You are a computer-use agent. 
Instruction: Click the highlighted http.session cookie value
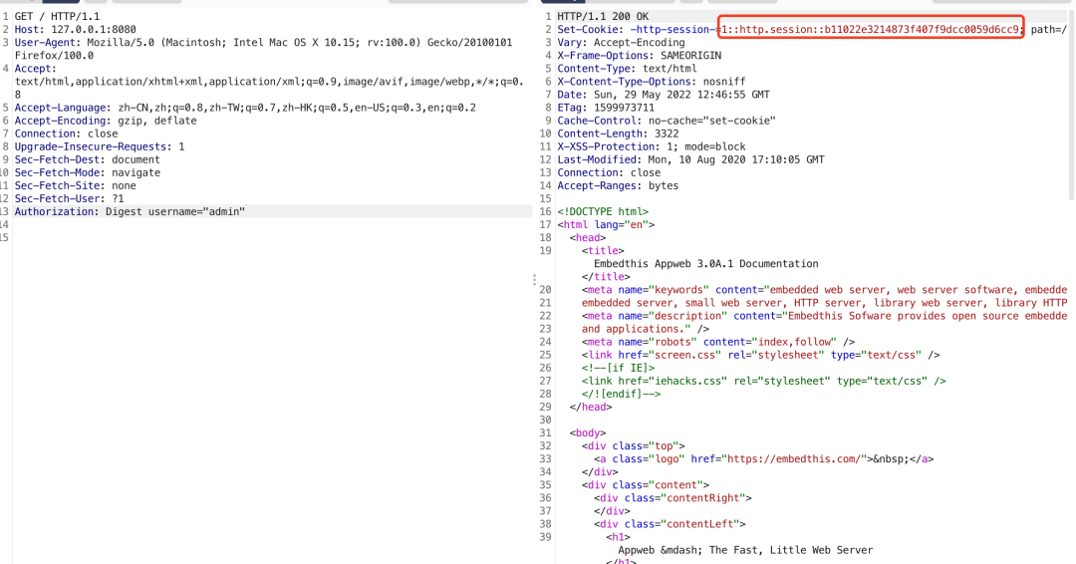[871, 30]
